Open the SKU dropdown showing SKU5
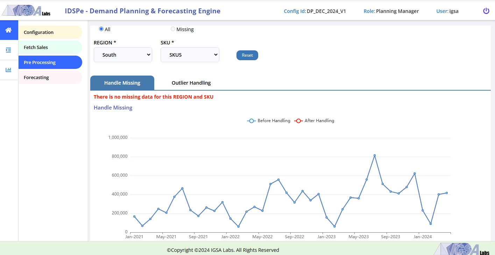Image resolution: width=495 pixels, height=255 pixels. coord(190,55)
